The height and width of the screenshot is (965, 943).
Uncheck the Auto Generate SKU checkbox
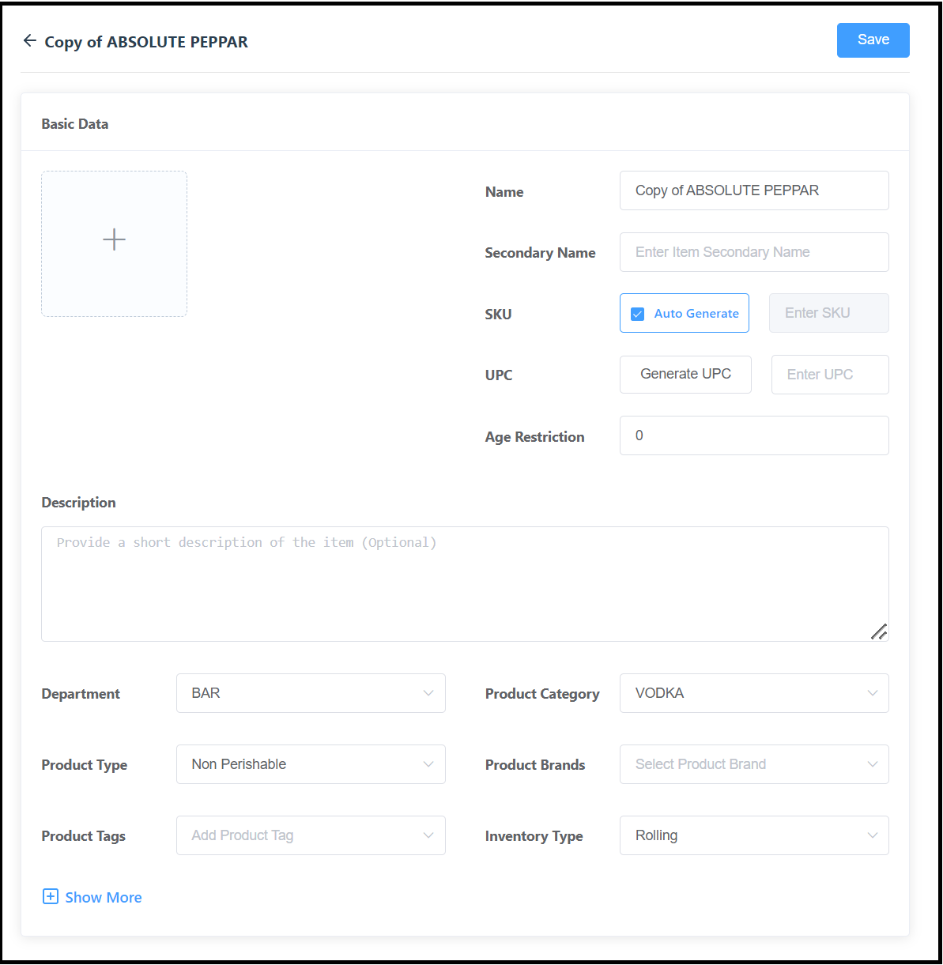coord(637,314)
